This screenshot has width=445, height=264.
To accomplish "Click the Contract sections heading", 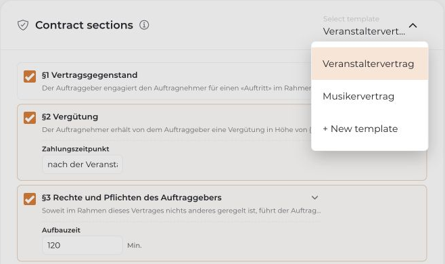I will pyautogui.click(x=84, y=25).
